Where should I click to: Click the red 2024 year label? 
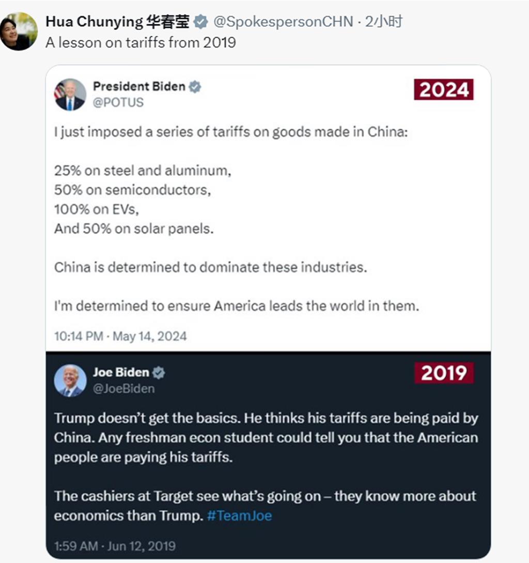click(x=444, y=89)
